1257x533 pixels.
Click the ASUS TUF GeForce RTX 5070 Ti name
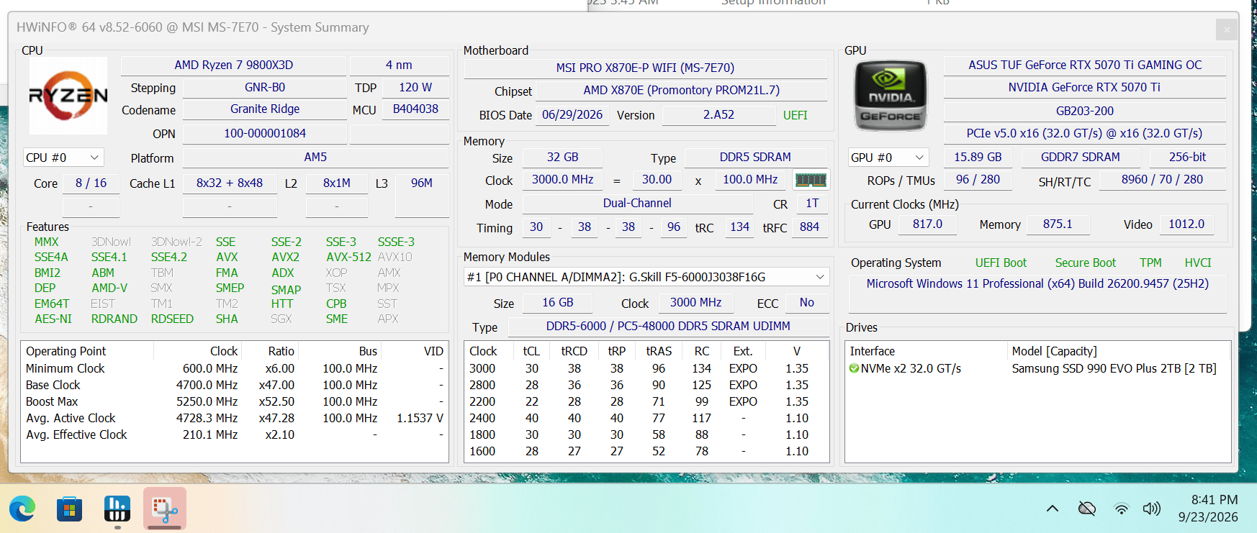(1085, 65)
